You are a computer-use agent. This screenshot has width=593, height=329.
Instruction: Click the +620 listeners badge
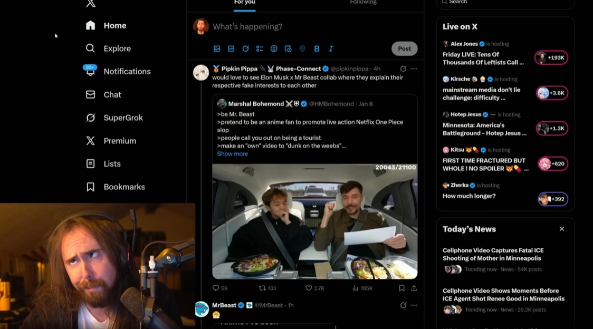[553, 164]
